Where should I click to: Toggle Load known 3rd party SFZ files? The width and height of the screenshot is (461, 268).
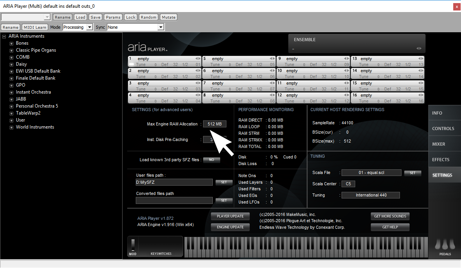click(212, 160)
